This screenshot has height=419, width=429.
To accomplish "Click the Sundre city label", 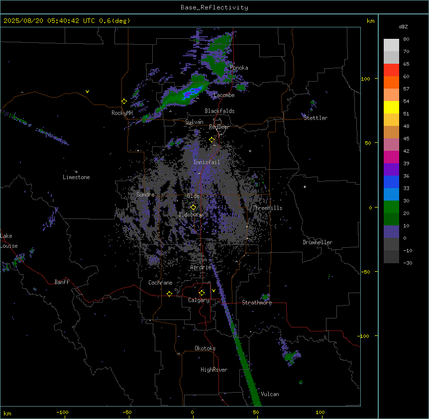I will [x=145, y=195].
